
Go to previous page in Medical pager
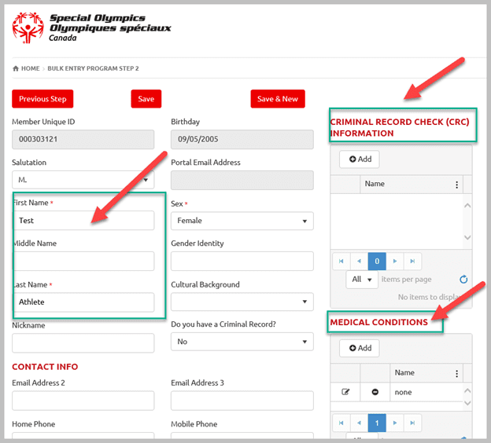pyautogui.click(x=359, y=423)
